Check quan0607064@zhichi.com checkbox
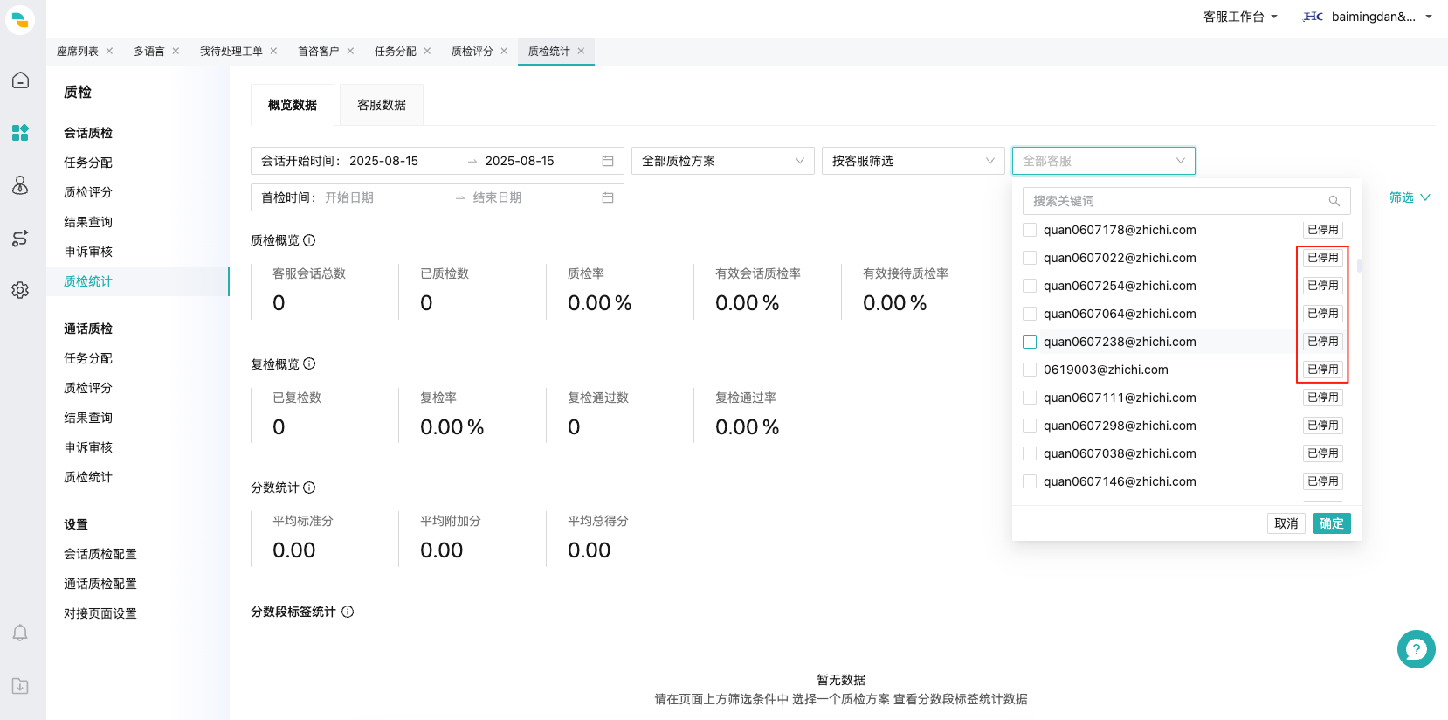 (x=1030, y=314)
